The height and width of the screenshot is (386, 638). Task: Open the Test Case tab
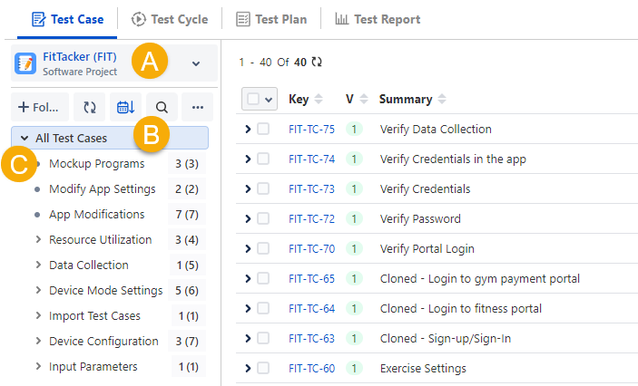click(67, 20)
